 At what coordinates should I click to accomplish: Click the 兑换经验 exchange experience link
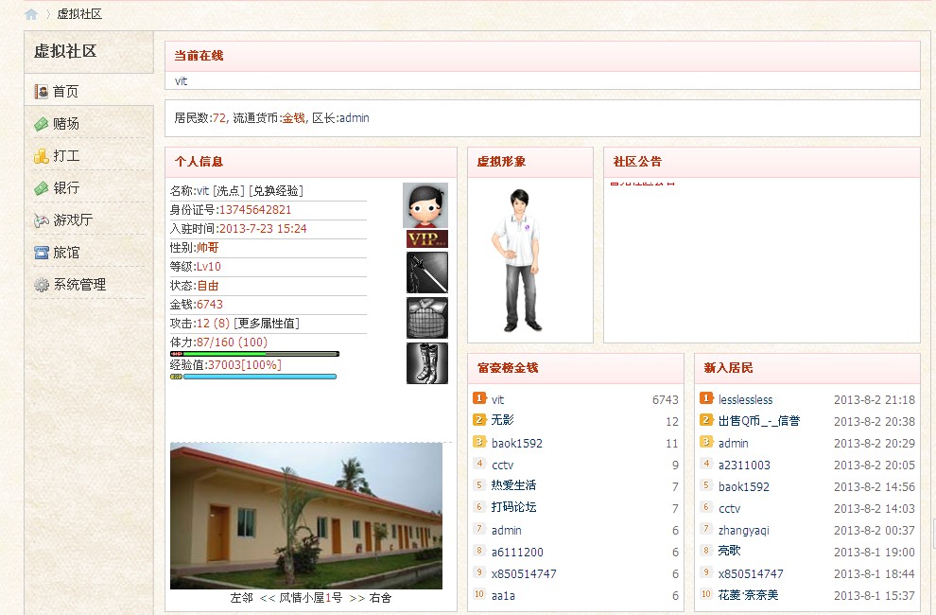pyautogui.click(x=276, y=191)
